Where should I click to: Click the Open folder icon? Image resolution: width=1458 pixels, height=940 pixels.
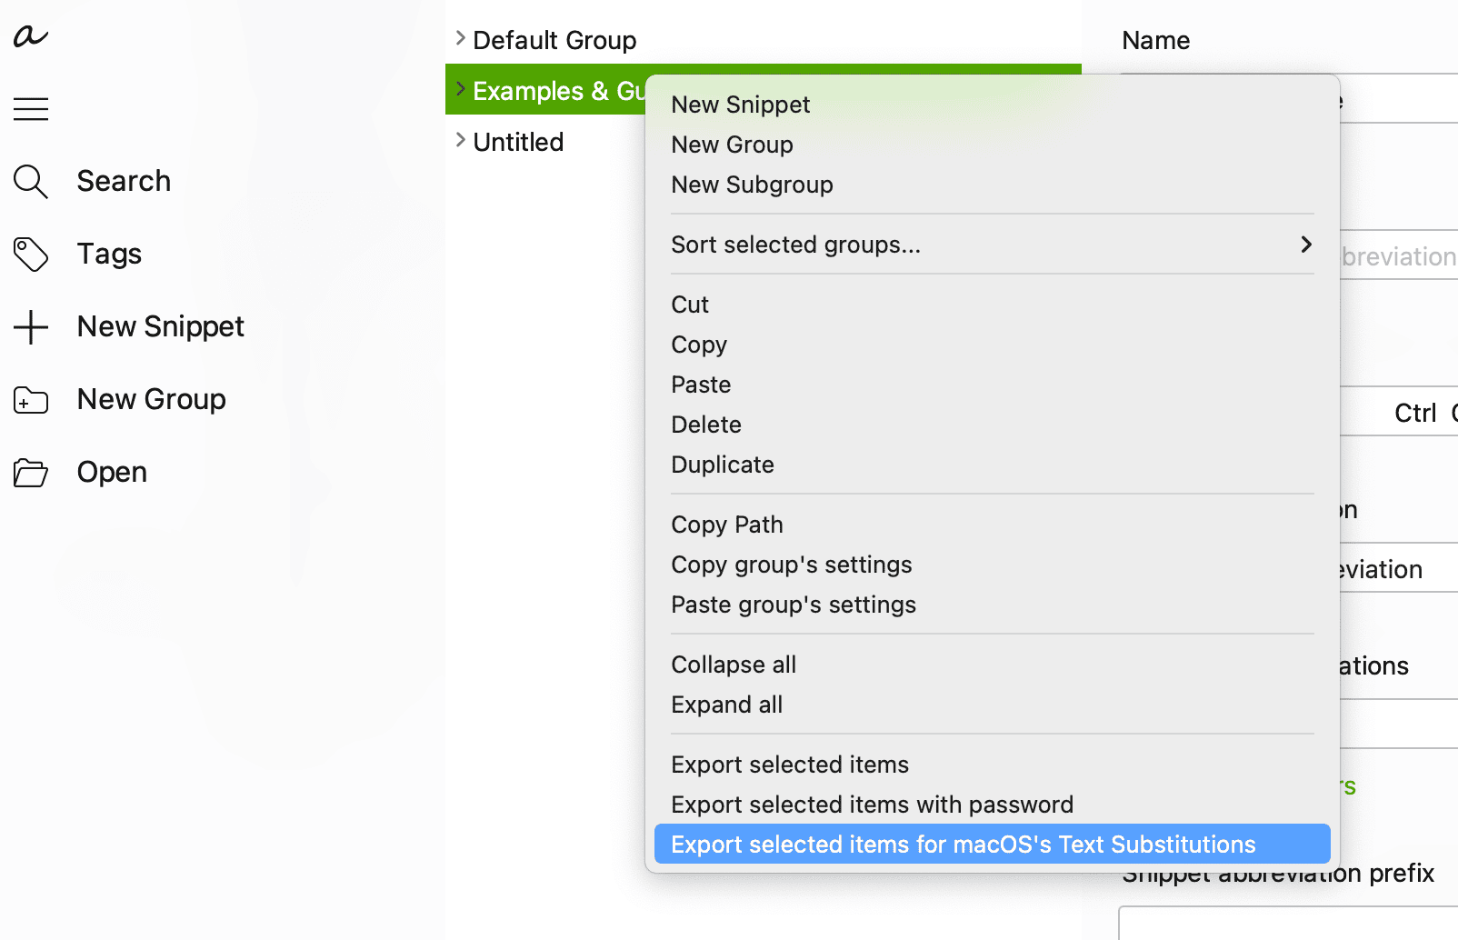[30, 472]
